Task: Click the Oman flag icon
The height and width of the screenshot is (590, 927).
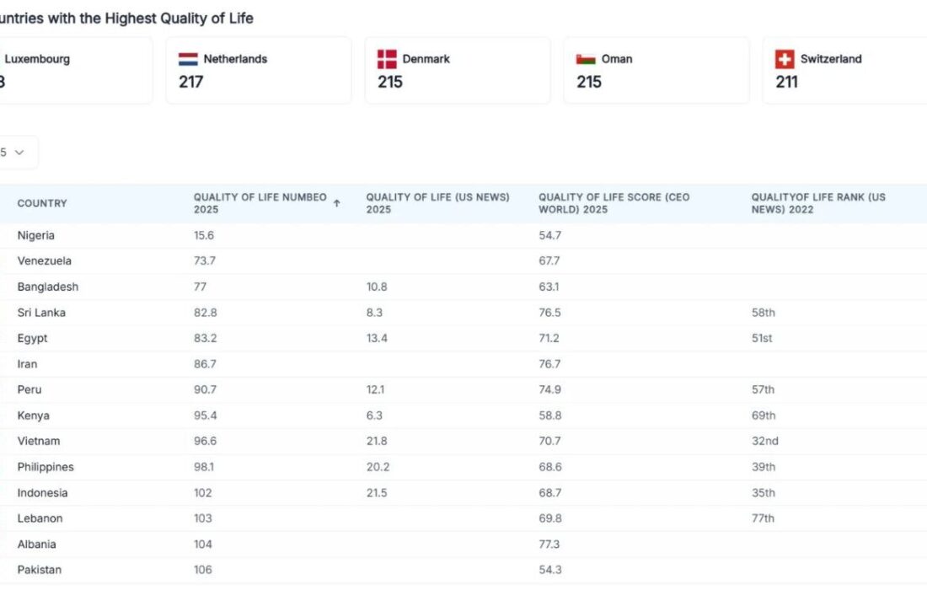Action: click(x=586, y=59)
